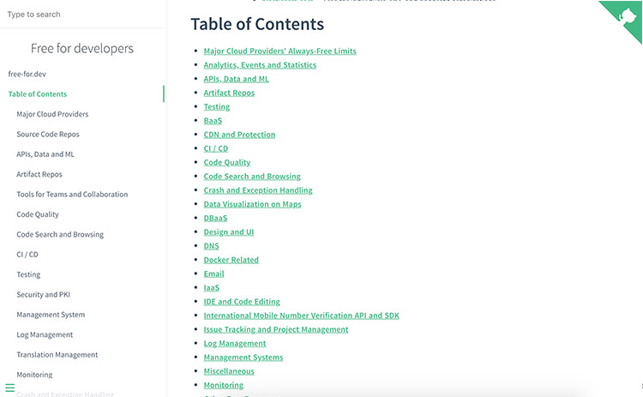The image size is (643, 397).
Task: Go to Major Cloud Providers in sidebar
Action: [x=52, y=114]
